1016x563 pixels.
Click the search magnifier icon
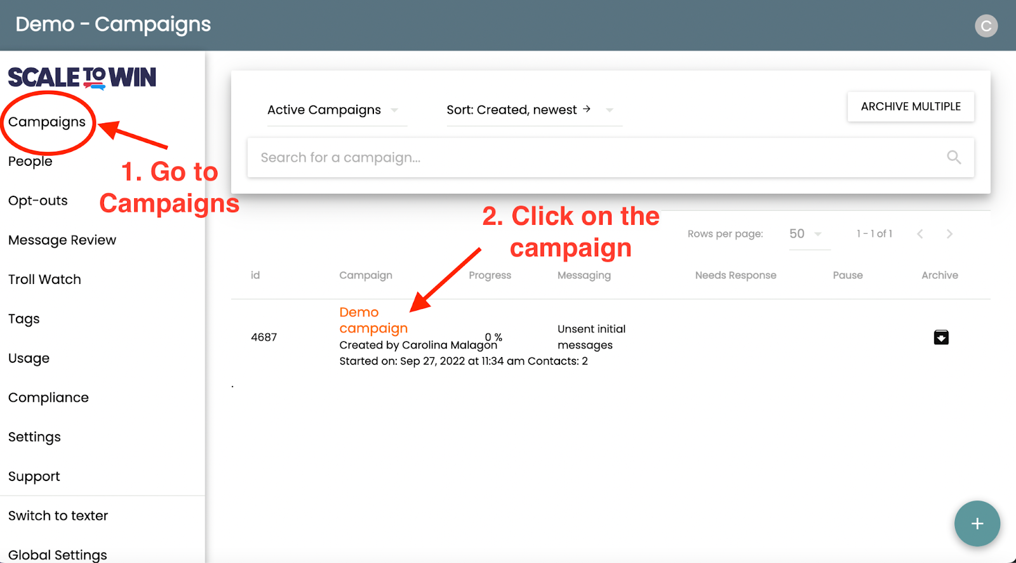[954, 157]
